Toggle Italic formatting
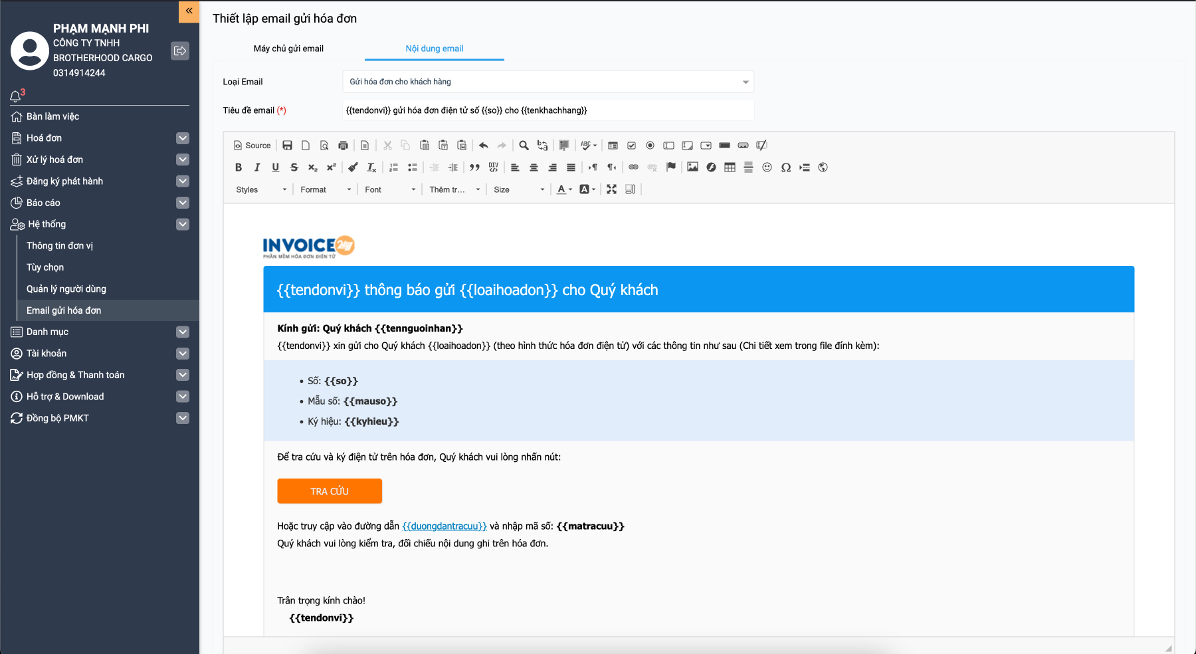This screenshot has width=1196, height=654. pos(257,167)
